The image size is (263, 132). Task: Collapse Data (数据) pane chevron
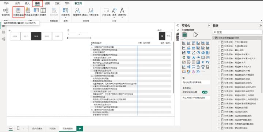click(x=260, y=25)
